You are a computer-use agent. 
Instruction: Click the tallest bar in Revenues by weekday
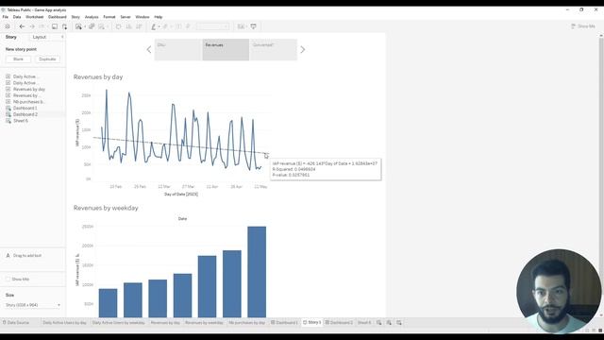click(x=257, y=272)
